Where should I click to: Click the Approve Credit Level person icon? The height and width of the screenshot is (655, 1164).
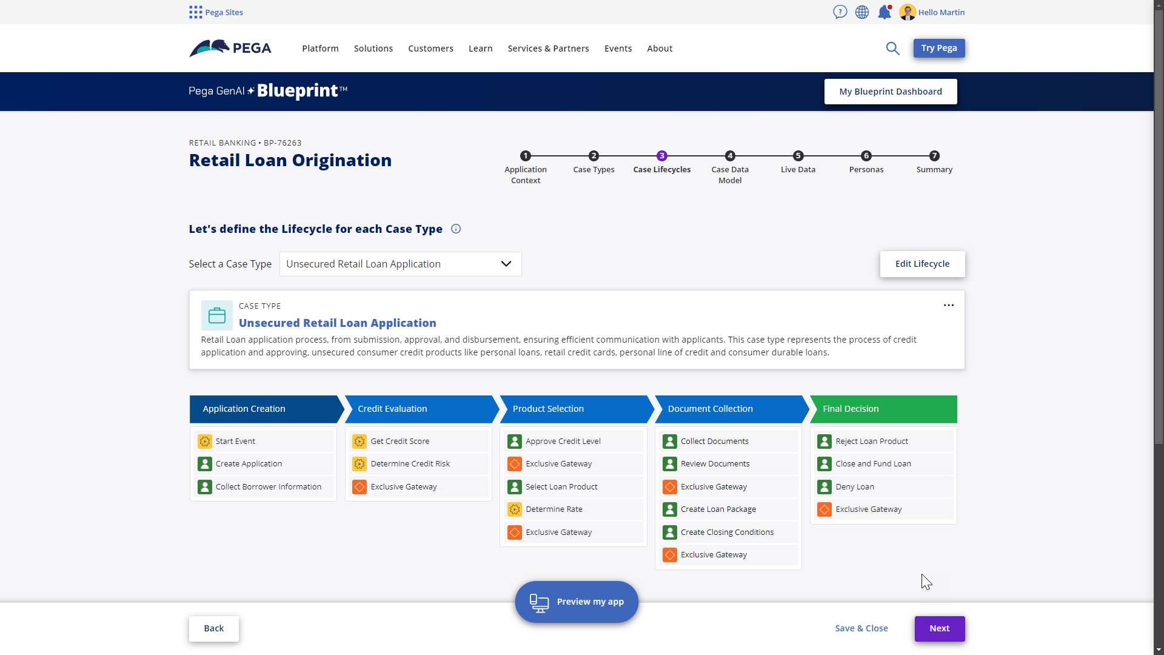coord(515,442)
